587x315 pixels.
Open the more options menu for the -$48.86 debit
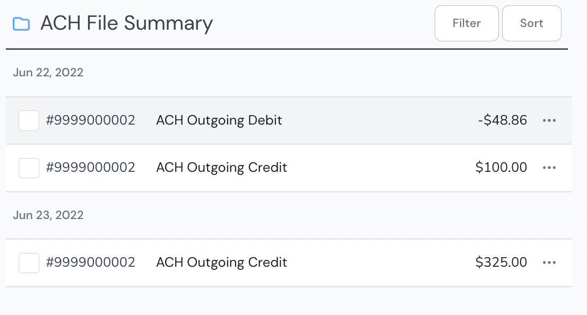(549, 120)
